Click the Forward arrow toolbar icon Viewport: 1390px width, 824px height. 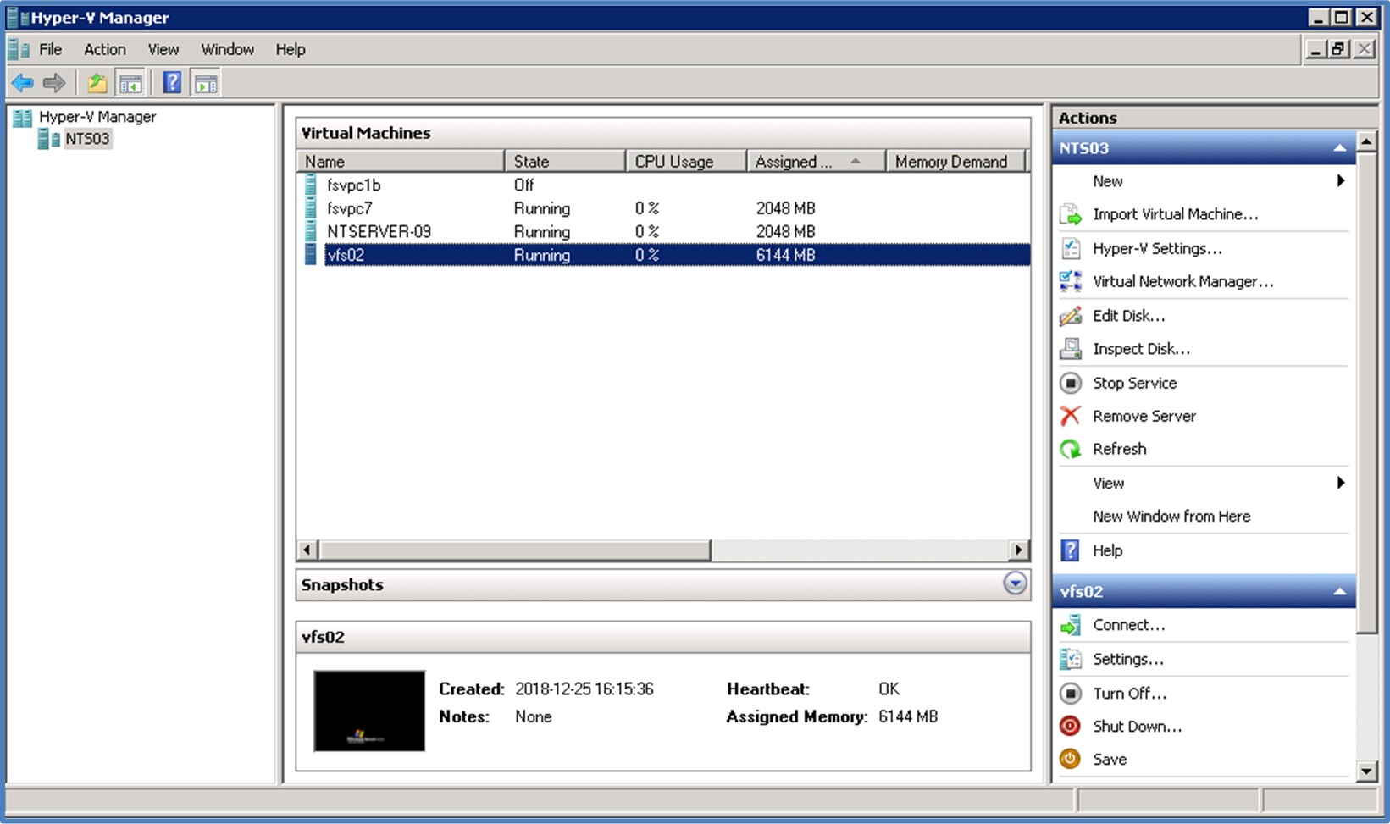point(54,83)
